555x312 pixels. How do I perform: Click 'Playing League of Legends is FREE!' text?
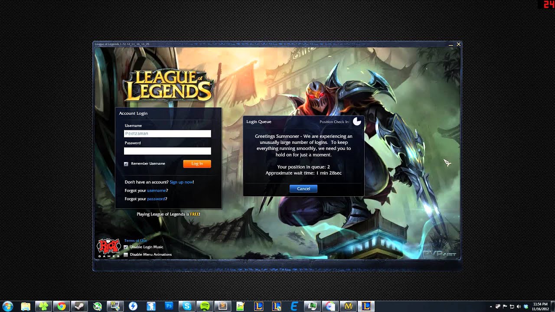point(169,214)
